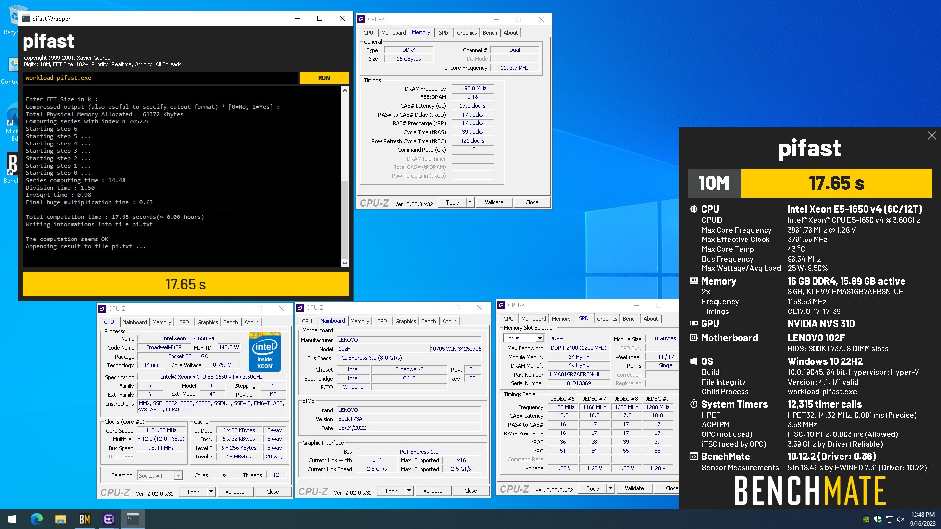Click the Memory icon in BenchMate panel

pos(693,281)
